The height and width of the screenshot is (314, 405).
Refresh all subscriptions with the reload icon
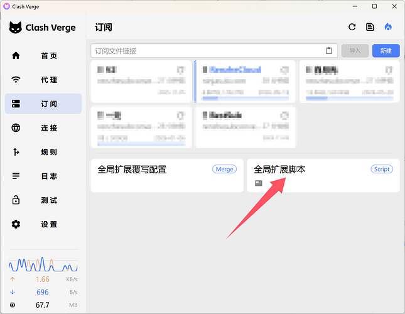point(352,27)
